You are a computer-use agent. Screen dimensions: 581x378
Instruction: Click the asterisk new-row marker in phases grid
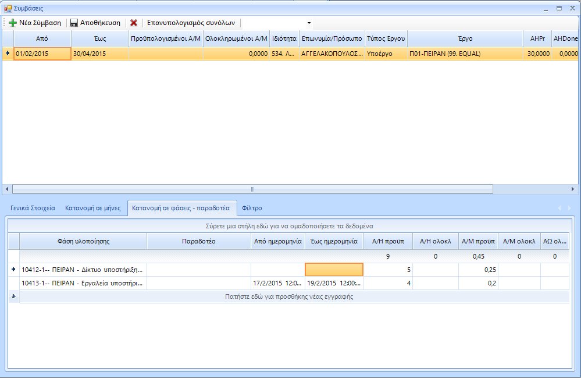(13, 296)
